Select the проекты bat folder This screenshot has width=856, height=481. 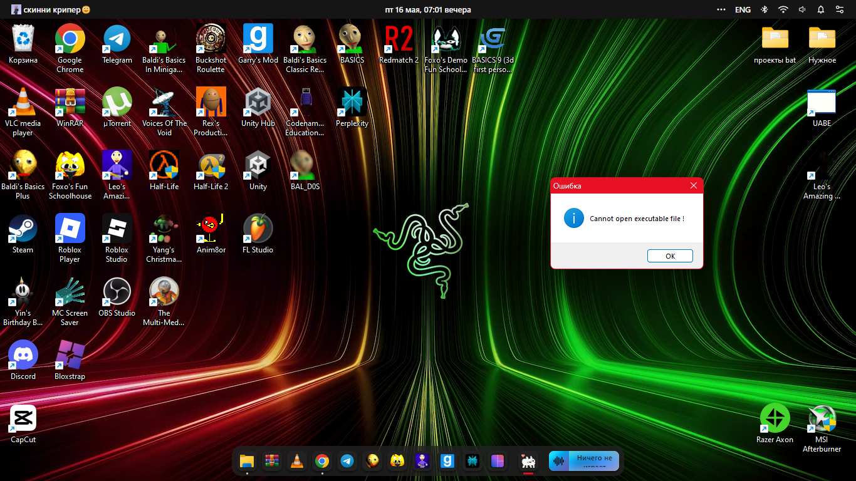(775, 44)
